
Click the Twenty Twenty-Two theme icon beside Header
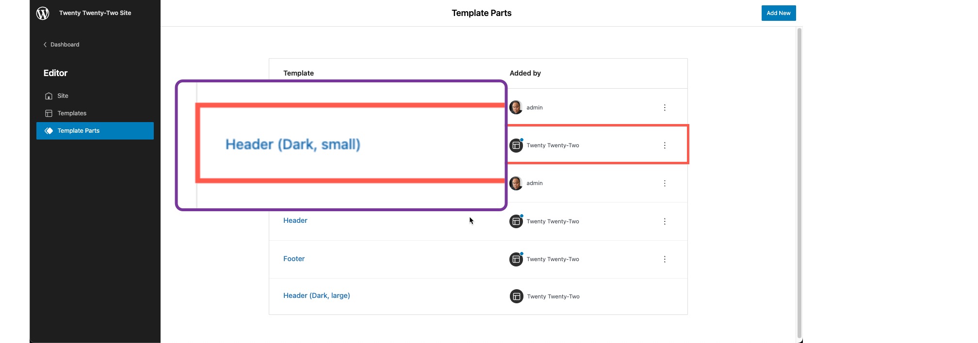tap(516, 221)
